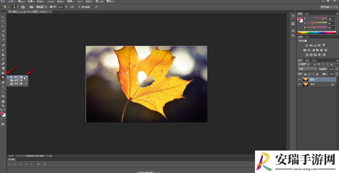This screenshot has height=173, width=339.
Task: Open the Exposure value dropdown arrow
Action: coord(66,7)
